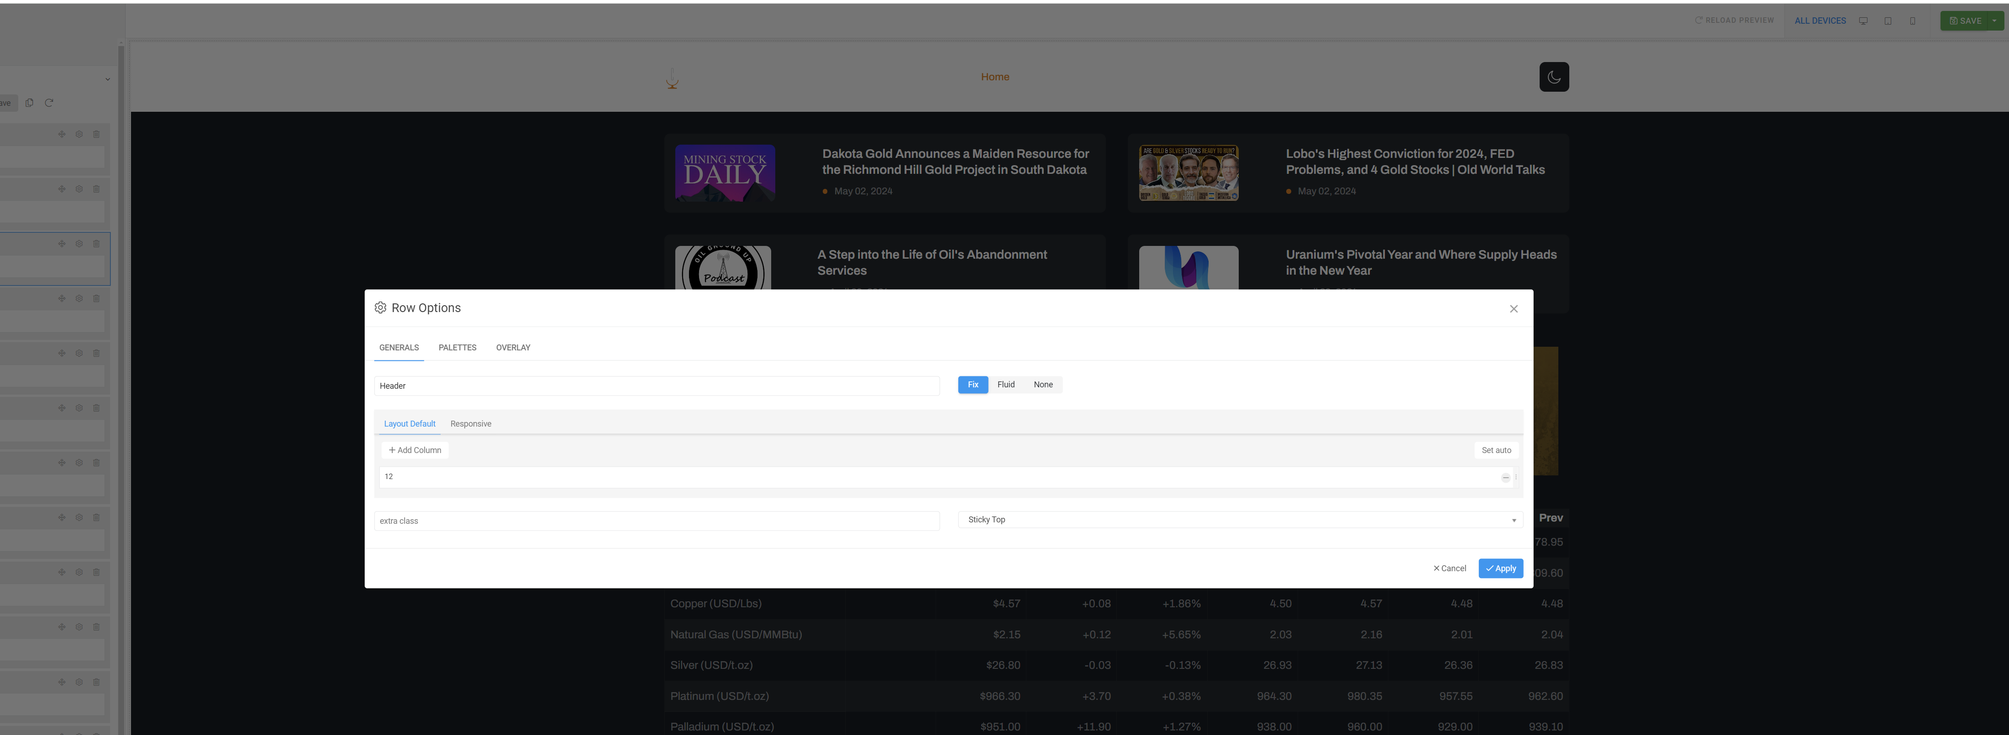
Task: Select the None container option
Action: pos(1043,385)
